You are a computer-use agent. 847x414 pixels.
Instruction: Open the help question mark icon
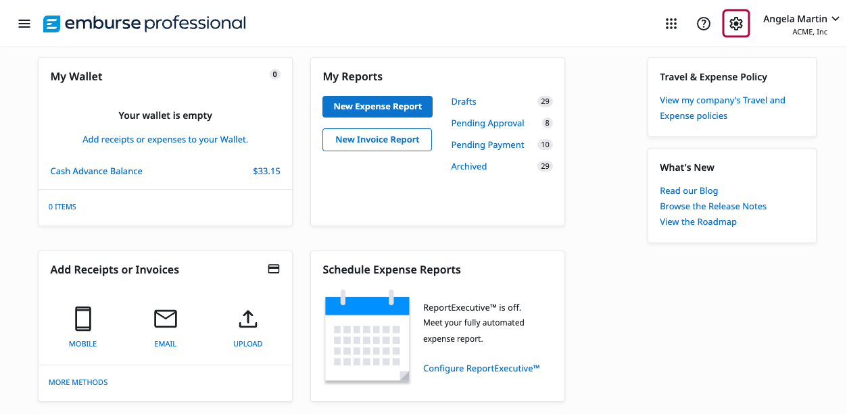coord(704,24)
